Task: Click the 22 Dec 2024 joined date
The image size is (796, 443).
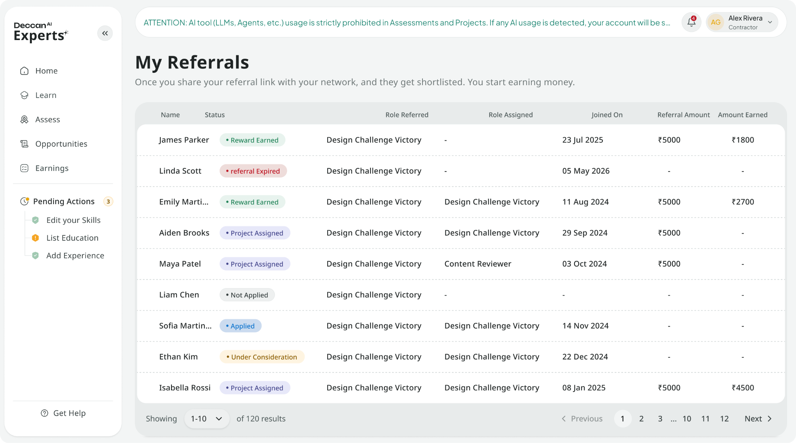Action: tap(585, 357)
